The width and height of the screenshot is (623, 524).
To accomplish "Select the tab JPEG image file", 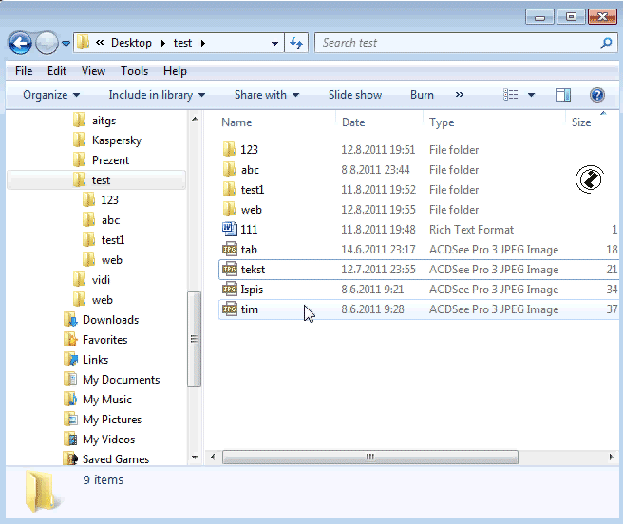I will 249,250.
